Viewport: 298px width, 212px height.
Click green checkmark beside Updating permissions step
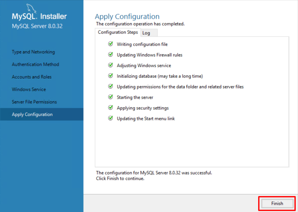coord(110,86)
